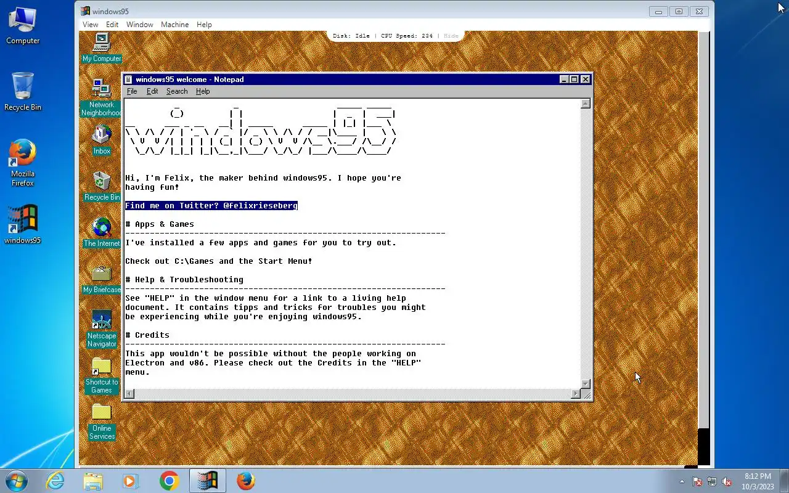Launch Firefox from the taskbar
Viewport: 789px width, 493px height.
(x=246, y=481)
